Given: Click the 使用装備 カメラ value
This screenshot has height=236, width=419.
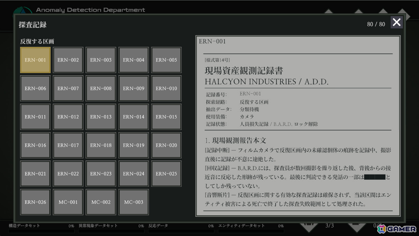Looking at the screenshot, I should pyautogui.click(x=247, y=116).
